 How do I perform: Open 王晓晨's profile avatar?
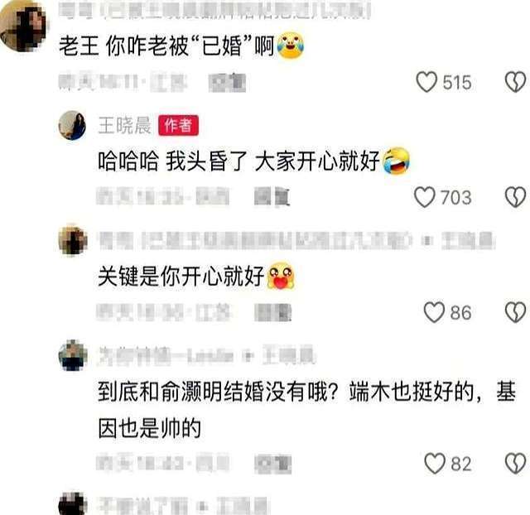tap(72, 125)
